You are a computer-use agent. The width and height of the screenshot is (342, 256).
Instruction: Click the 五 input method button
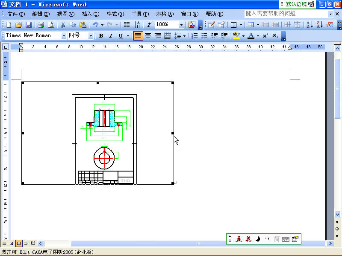click(239, 239)
